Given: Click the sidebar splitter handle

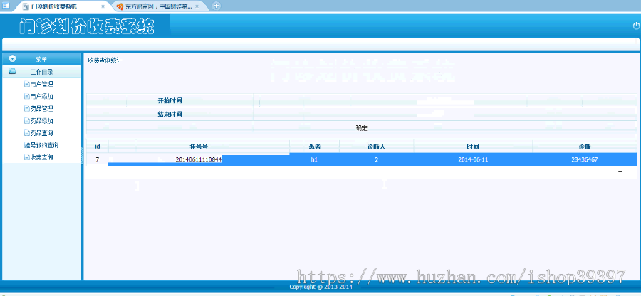Looking at the screenshot, I should pos(83,156).
